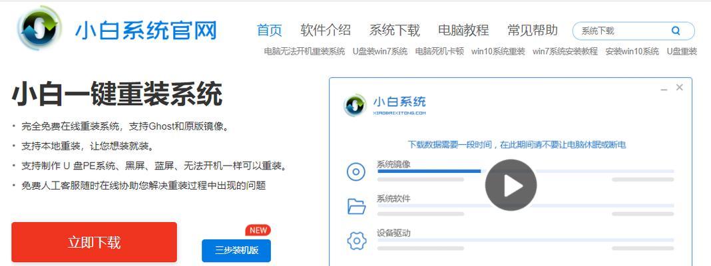The image size is (711, 266).
Task: Open the U盘重装 link
Action: (x=682, y=52)
